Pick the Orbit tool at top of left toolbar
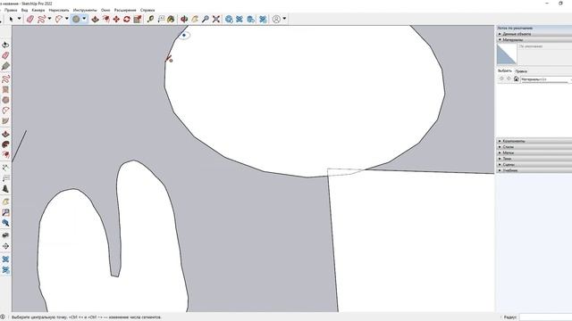Image resolution: width=572 pixels, height=321 pixels. click(x=5, y=45)
